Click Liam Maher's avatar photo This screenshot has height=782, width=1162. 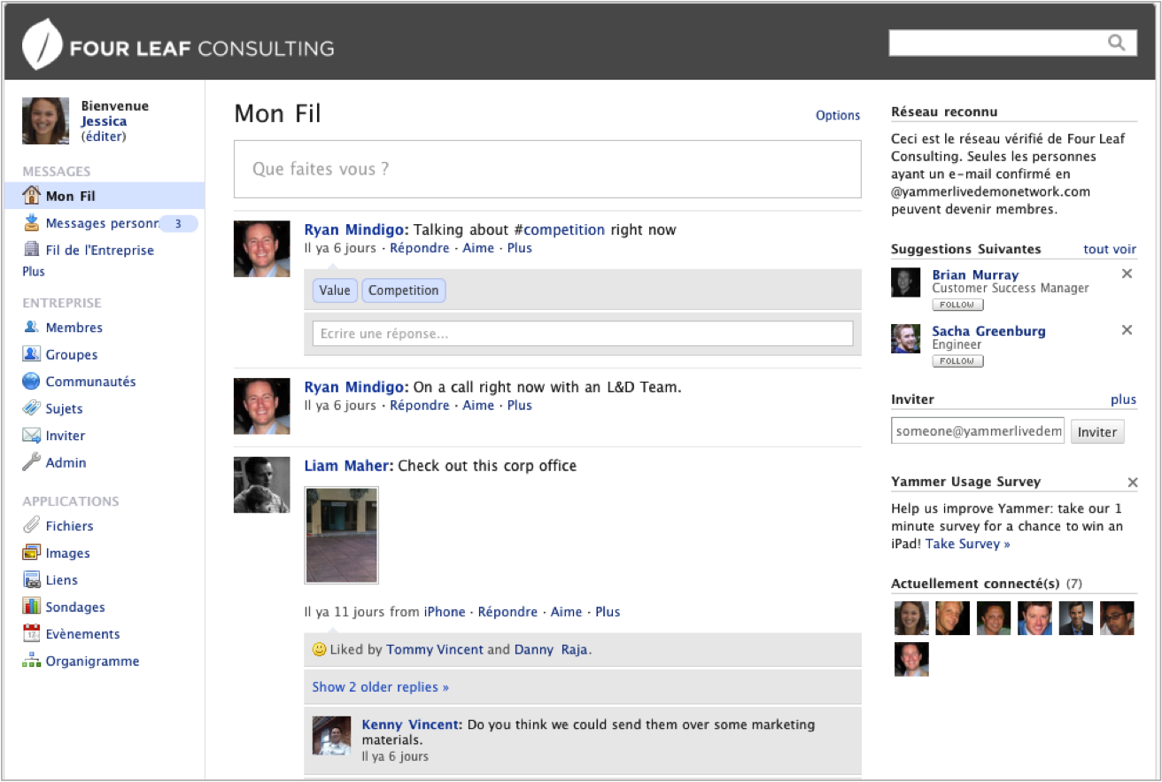tap(262, 484)
